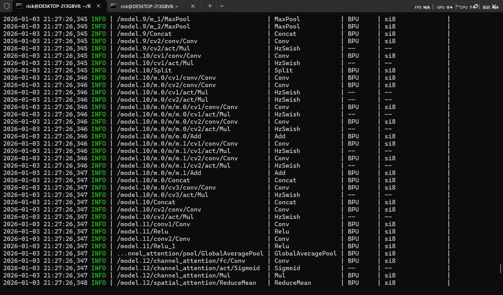
Task: Switch to the rick@DESKTOP-213GBV8: ~ tab
Action: (149, 6)
